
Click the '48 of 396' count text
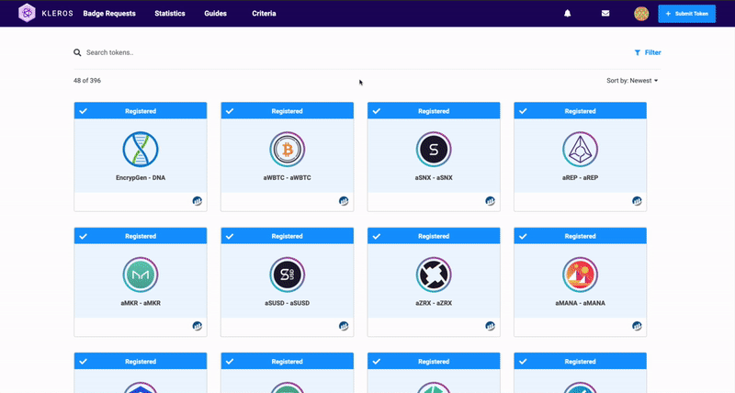point(87,81)
